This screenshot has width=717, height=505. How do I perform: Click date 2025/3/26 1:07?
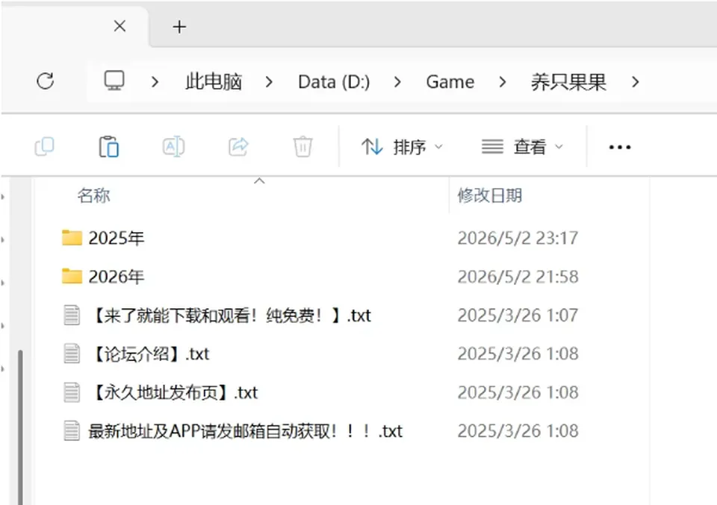pos(518,316)
